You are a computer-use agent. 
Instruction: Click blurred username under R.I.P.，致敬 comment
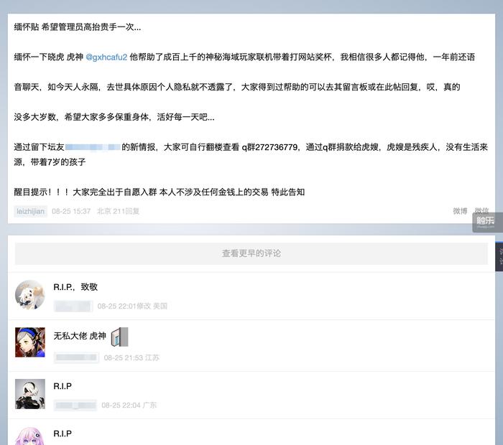pyautogui.click(x=73, y=306)
